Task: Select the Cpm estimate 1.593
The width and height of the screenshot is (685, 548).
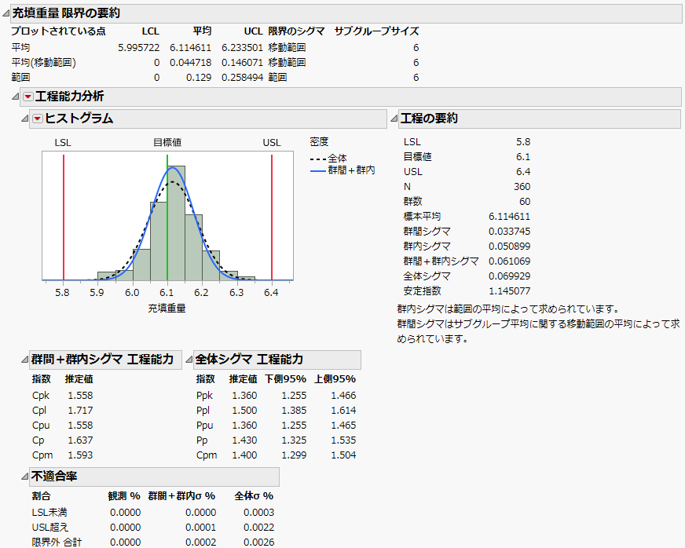Action: point(80,455)
